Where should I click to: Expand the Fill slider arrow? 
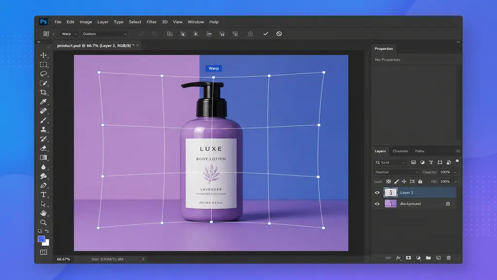click(x=455, y=182)
